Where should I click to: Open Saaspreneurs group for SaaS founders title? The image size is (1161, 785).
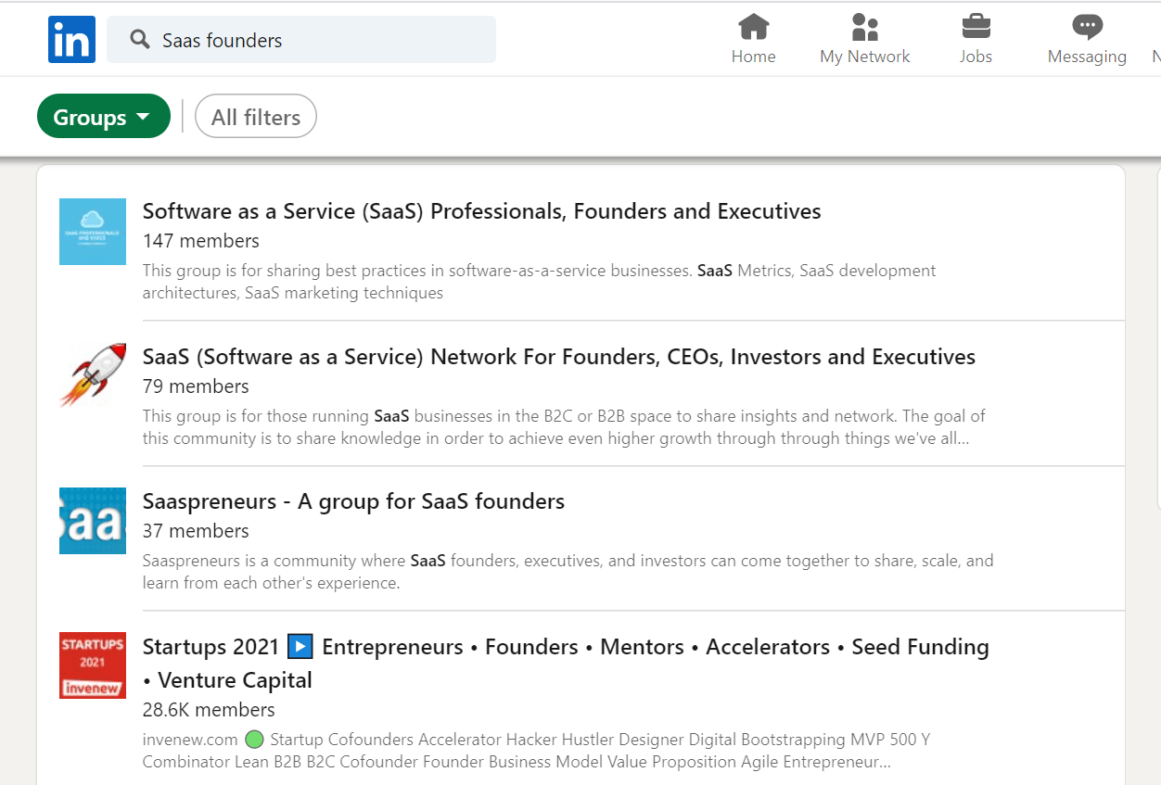click(353, 501)
